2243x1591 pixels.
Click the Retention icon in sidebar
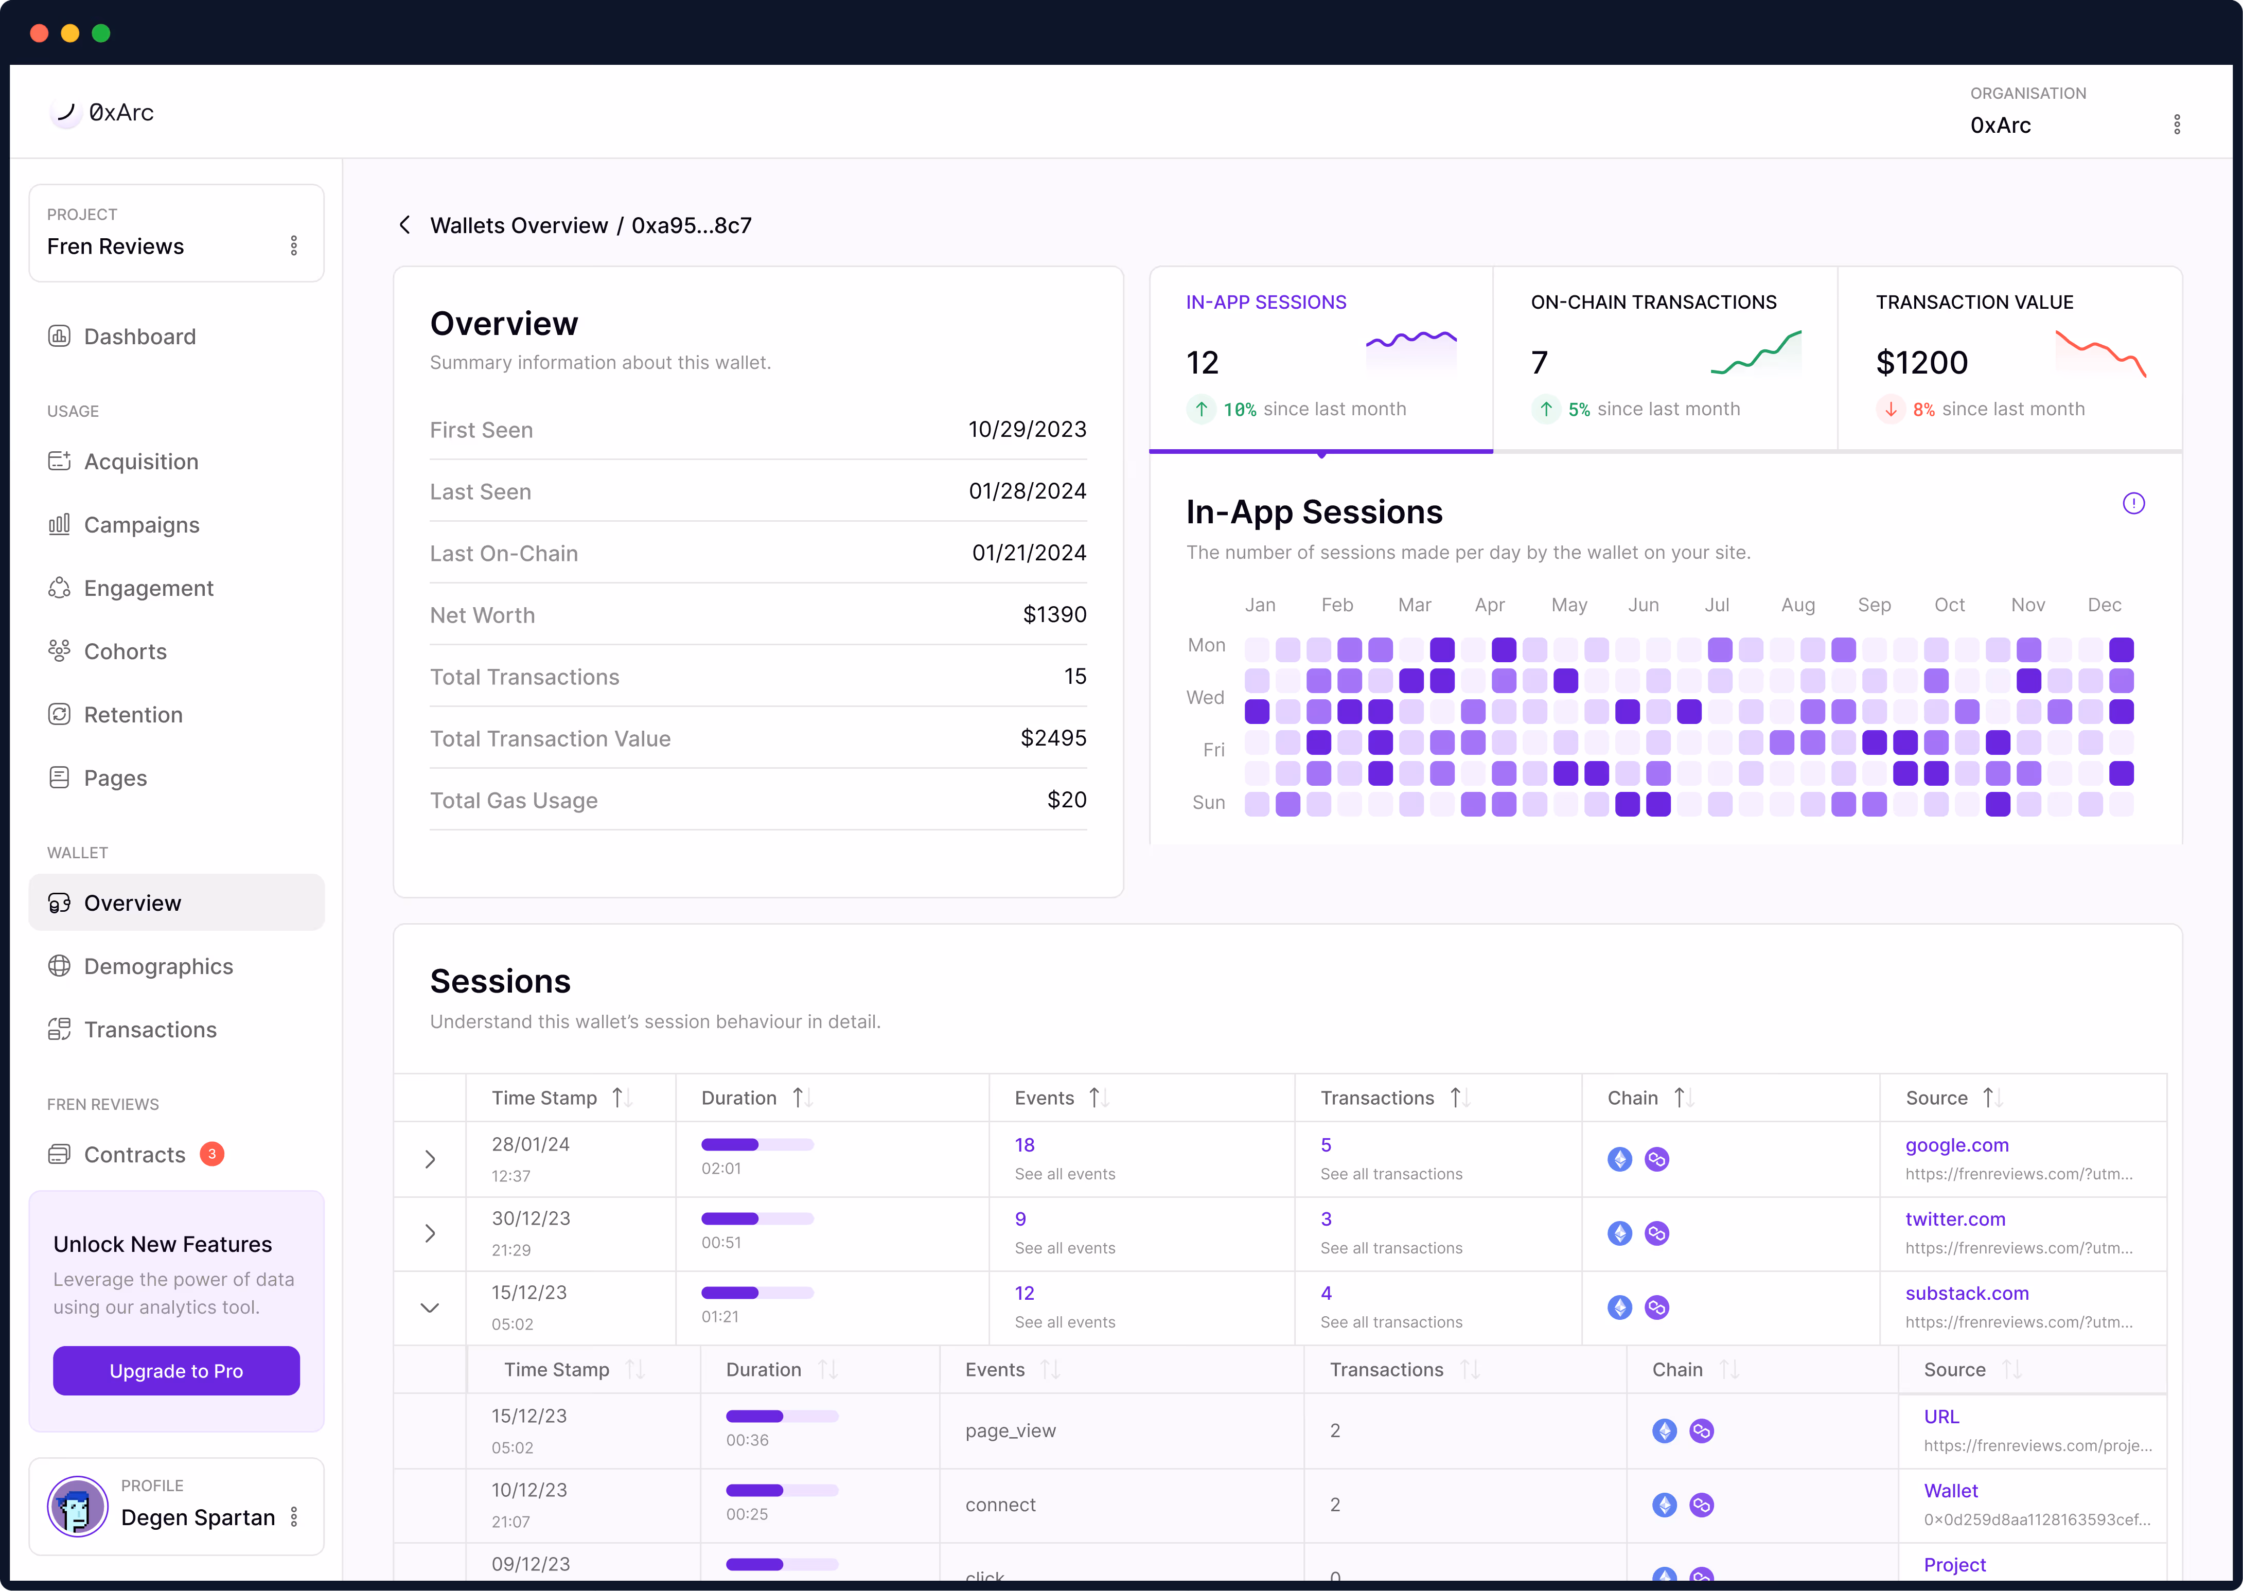(x=59, y=714)
